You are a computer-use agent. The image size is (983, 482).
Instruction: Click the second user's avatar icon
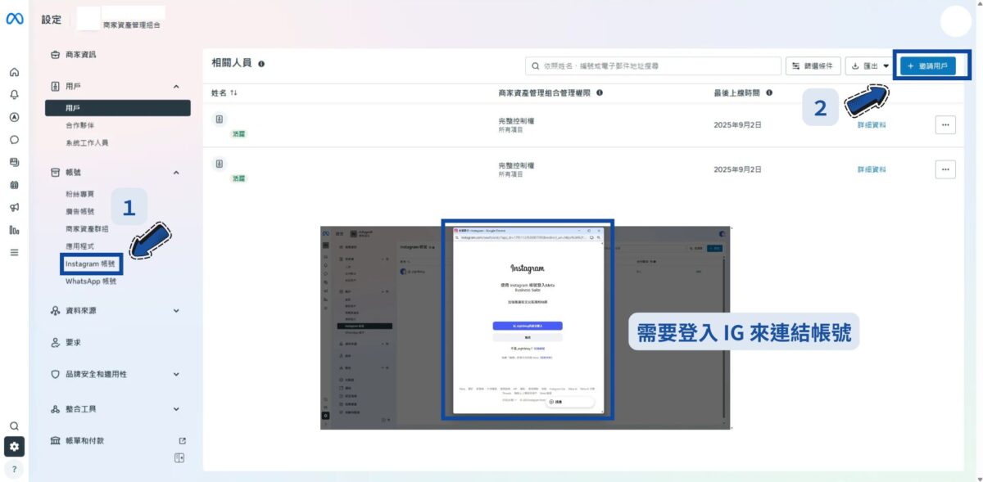tap(220, 164)
